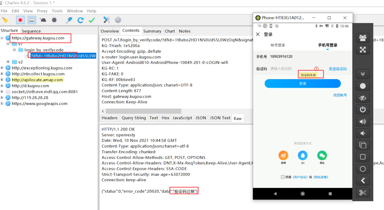Switch to the Chart tab
The image size is (384, 210).
[x=170, y=31]
